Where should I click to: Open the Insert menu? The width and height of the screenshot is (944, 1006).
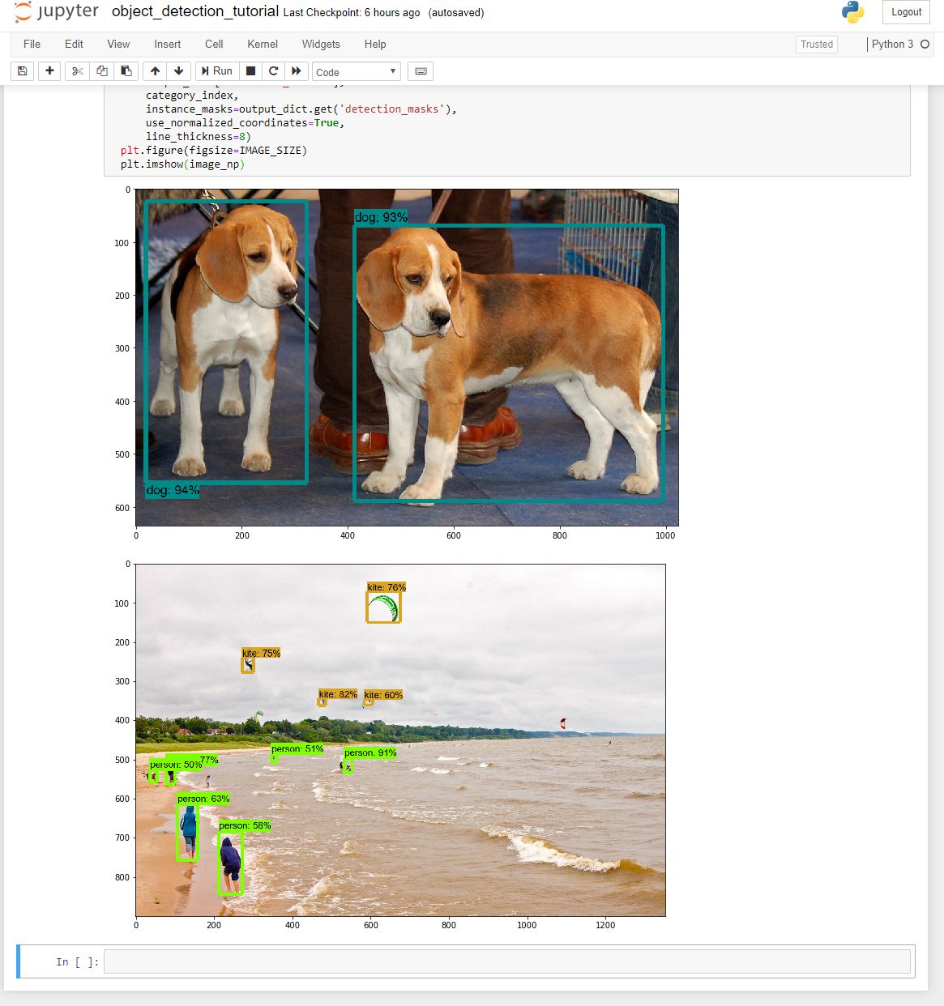pos(168,45)
